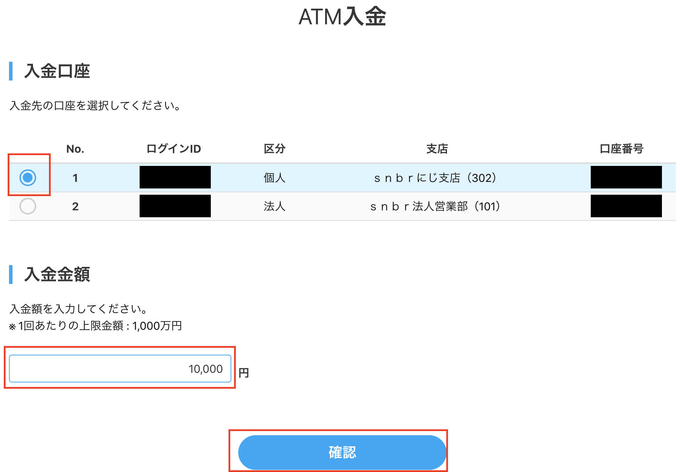Click the redacted login ID in row 2
This screenshot has width=680, height=472.
175,206
